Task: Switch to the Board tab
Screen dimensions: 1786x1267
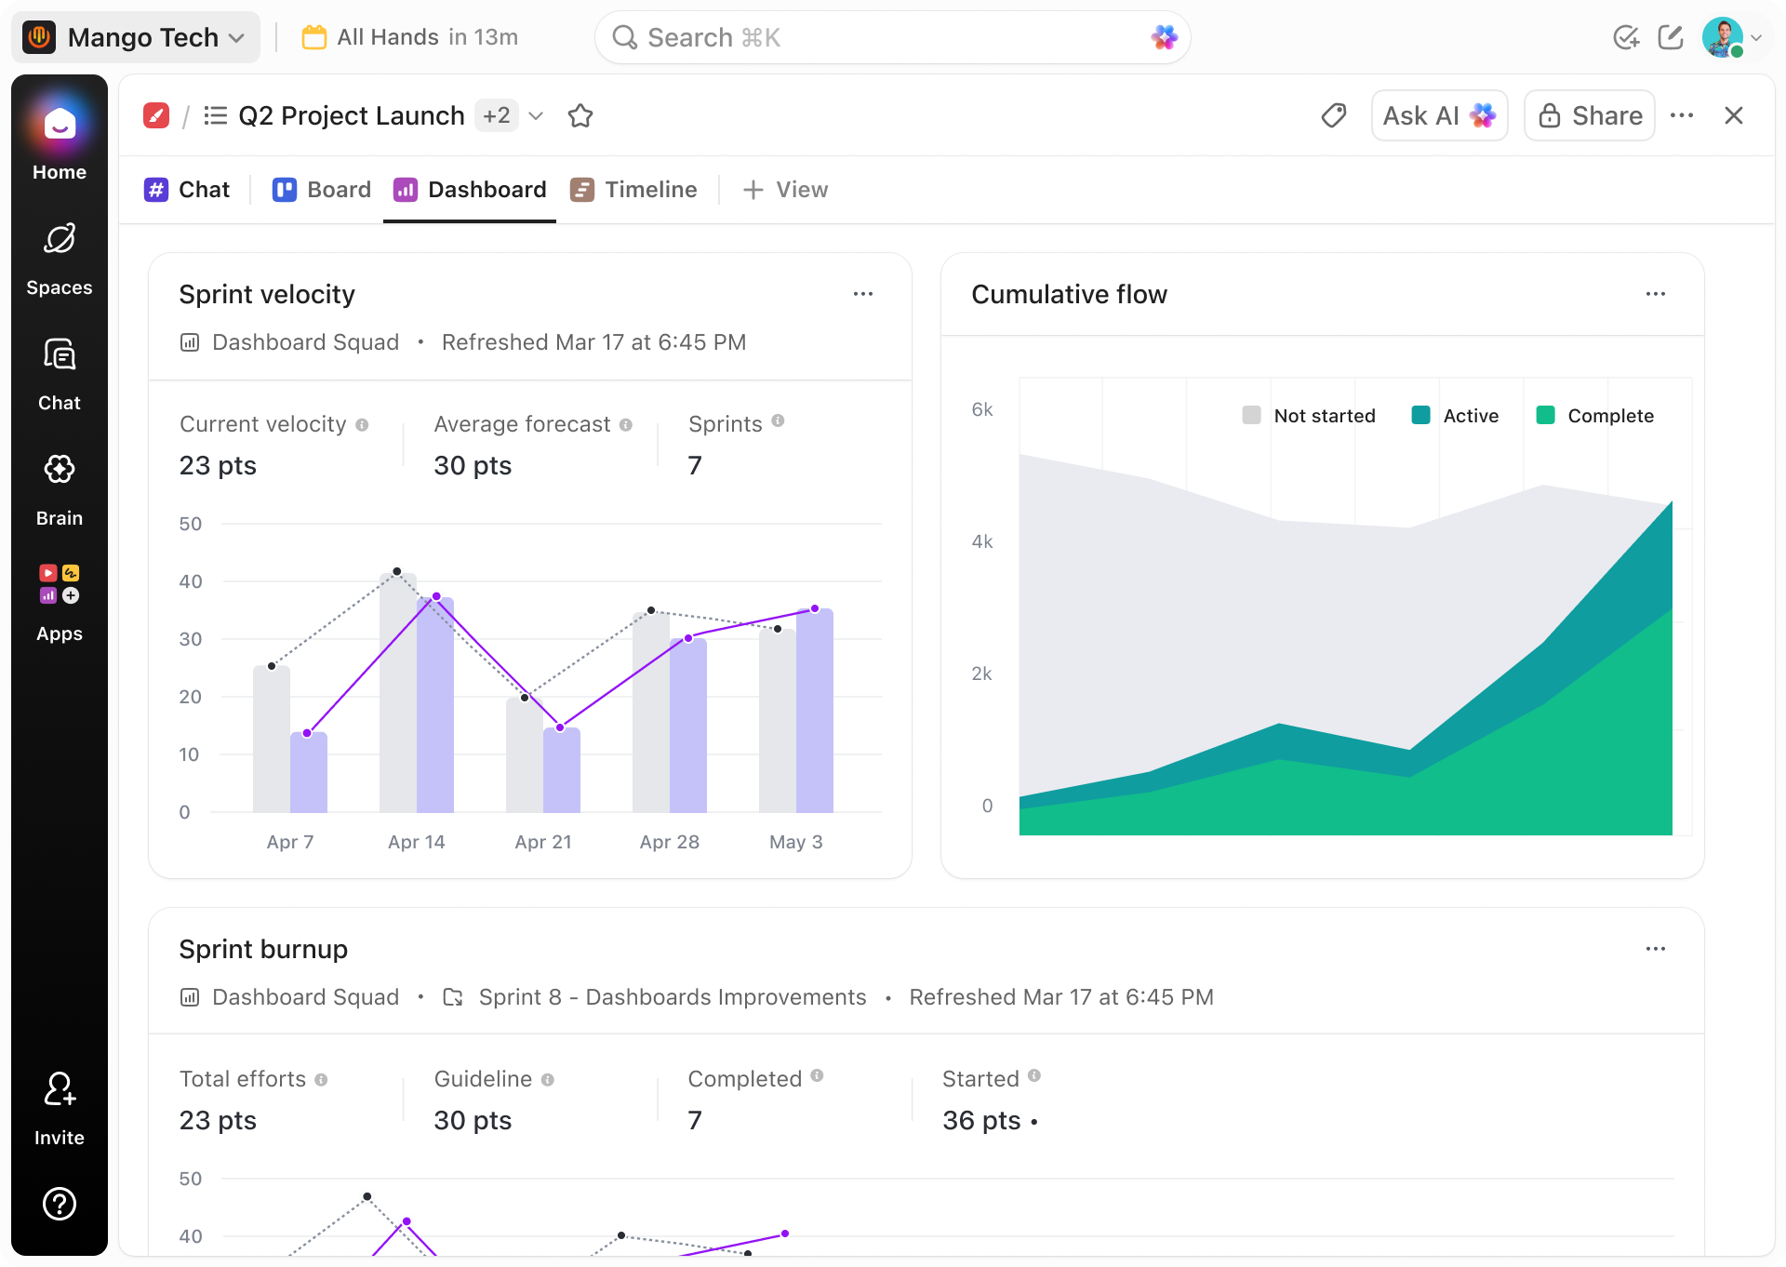Action: [x=322, y=190]
